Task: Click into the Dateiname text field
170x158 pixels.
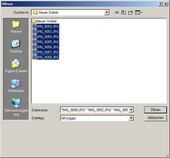Action: coord(95,110)
